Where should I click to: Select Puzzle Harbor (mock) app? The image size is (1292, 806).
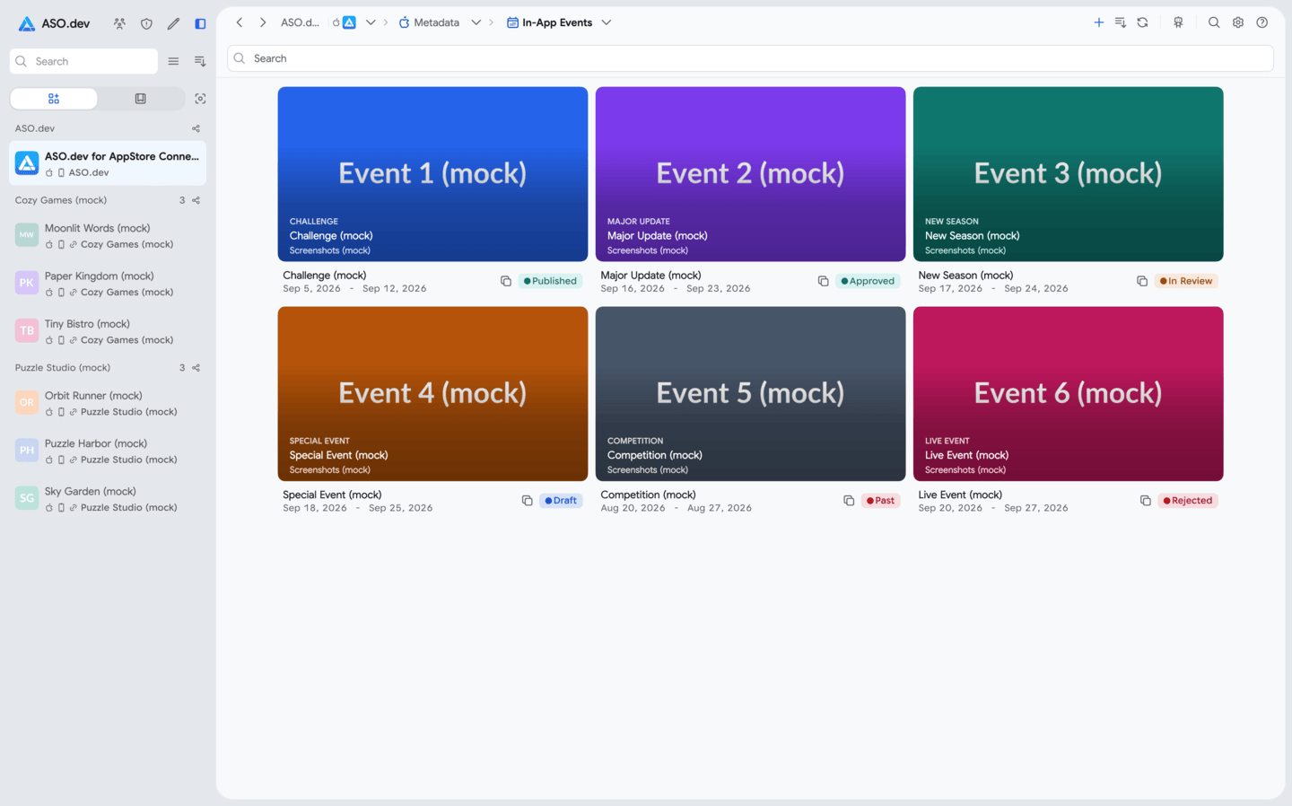tap(108, 451)
